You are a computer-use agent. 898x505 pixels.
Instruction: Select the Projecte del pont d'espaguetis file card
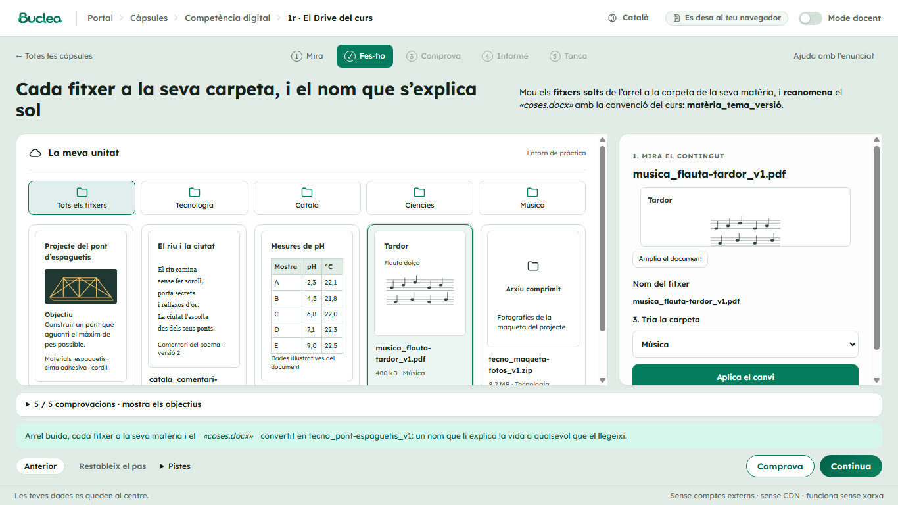coord(81,305)
